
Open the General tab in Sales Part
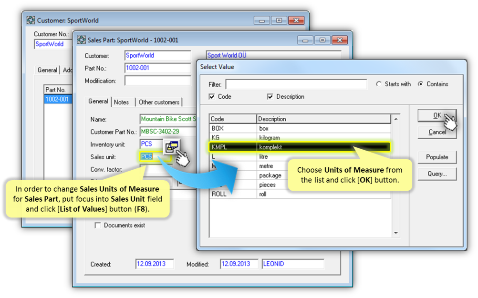(98, 101)
